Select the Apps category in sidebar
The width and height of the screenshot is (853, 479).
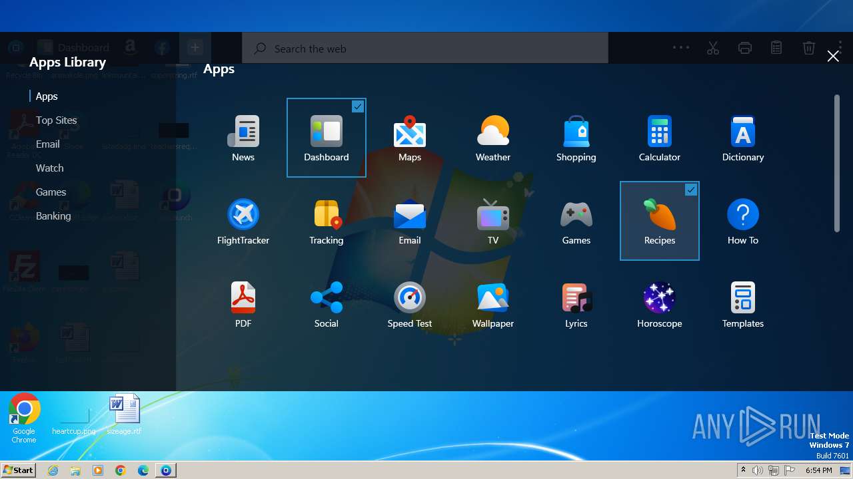tap(47, 96)
